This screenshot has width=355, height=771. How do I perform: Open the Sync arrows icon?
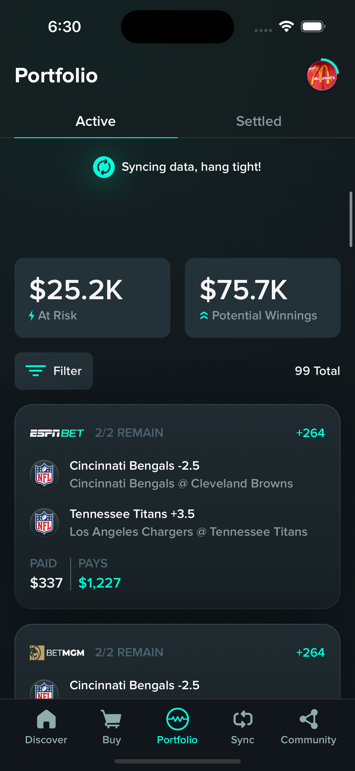click(243, 719)
